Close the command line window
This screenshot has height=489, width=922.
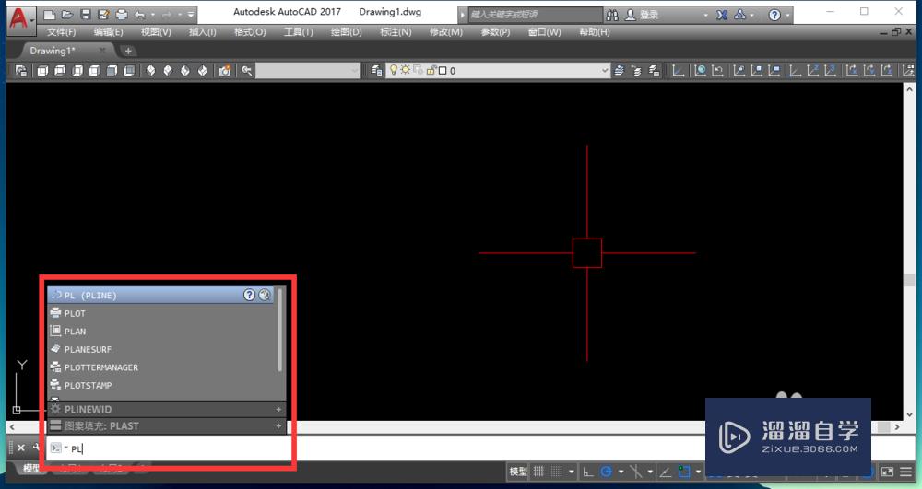pyautogui.click(x=20, y=448)
